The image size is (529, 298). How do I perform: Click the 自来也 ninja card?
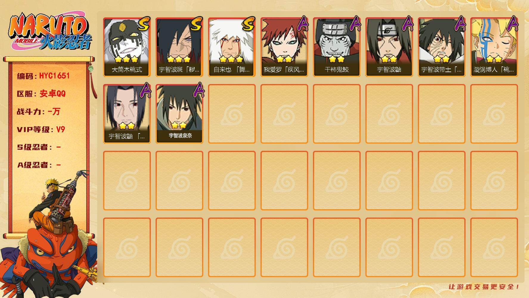tap(232, 47)
